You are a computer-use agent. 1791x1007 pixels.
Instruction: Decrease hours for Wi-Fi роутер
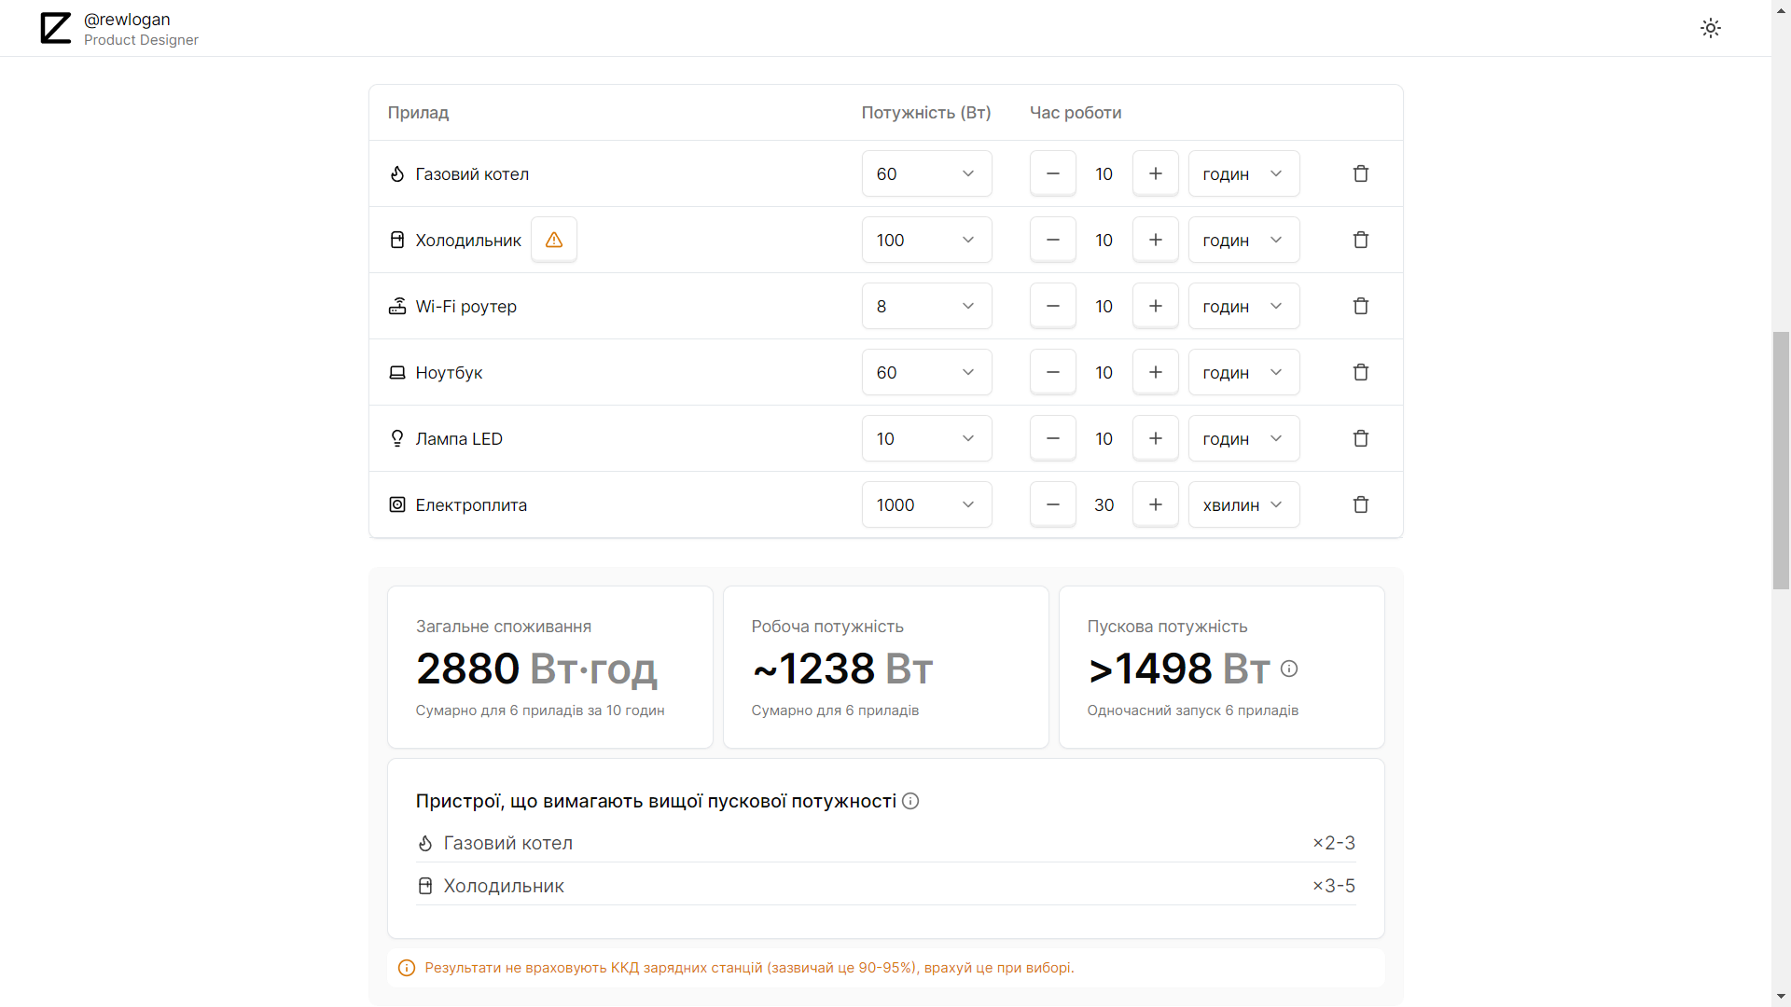[1053, 307]
